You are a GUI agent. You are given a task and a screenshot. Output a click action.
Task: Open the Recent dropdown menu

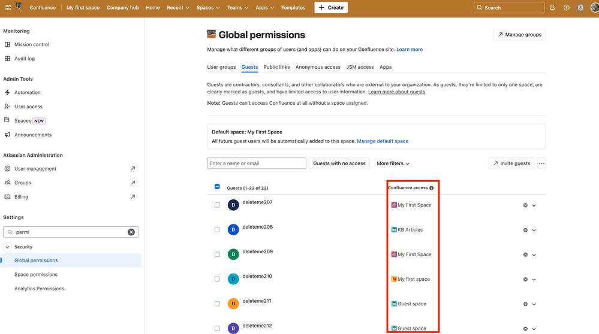(x=177, y=8)
